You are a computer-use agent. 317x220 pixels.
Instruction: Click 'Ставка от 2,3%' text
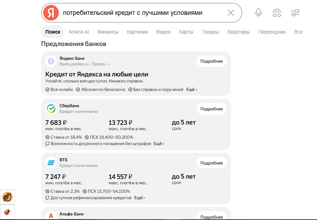65,191
